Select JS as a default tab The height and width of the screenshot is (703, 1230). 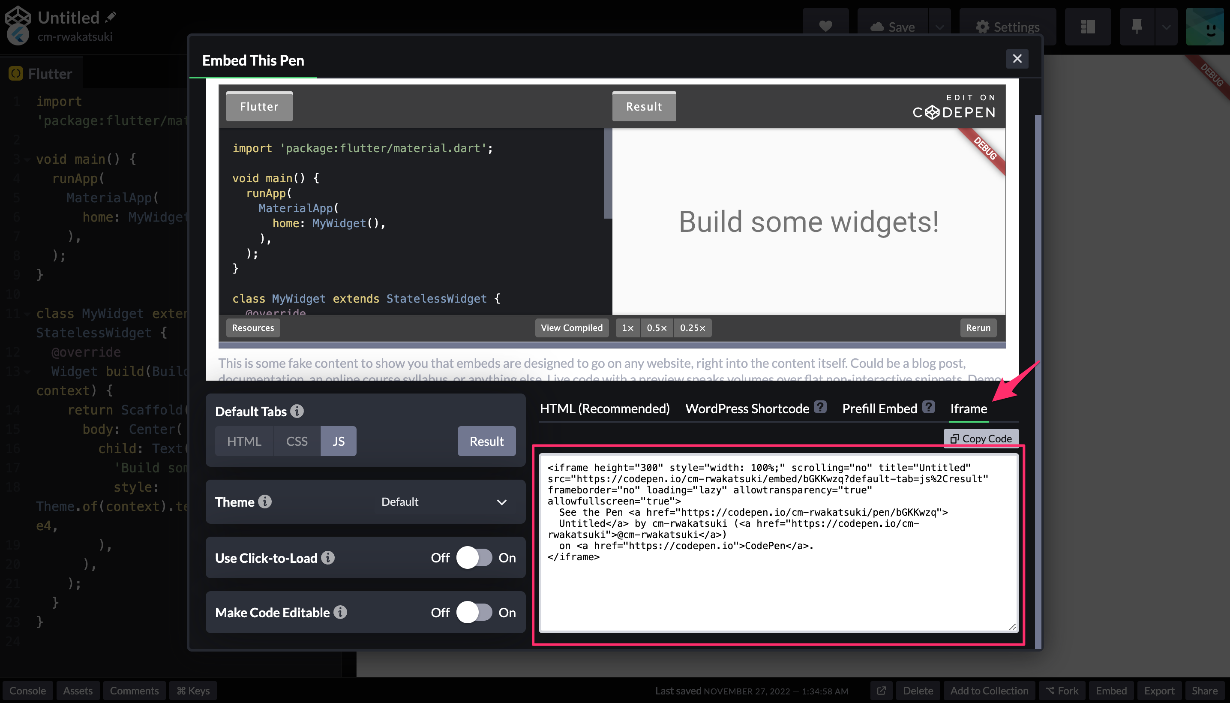(x=339, y=441)
